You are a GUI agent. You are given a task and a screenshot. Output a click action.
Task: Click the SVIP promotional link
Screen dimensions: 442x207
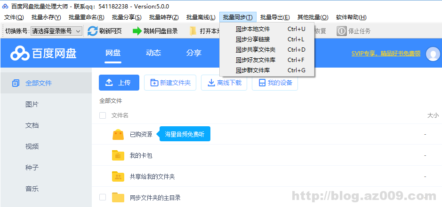(x=386, y=54)
